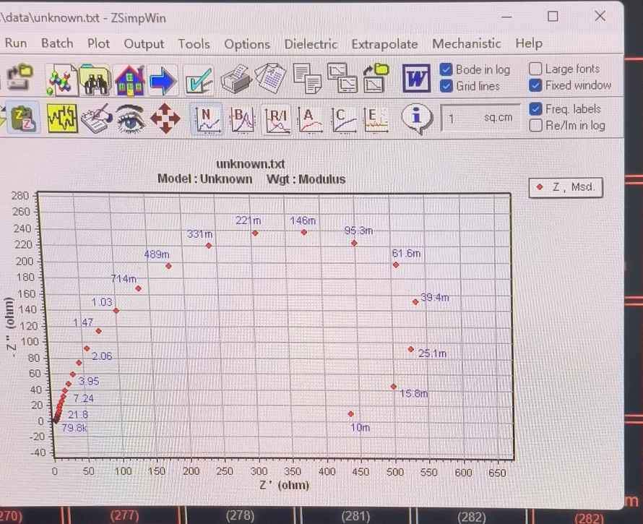This screenshot has height=524, width=643.
Task: Click the copy graphs icon
Action: (x=342, y=77)
